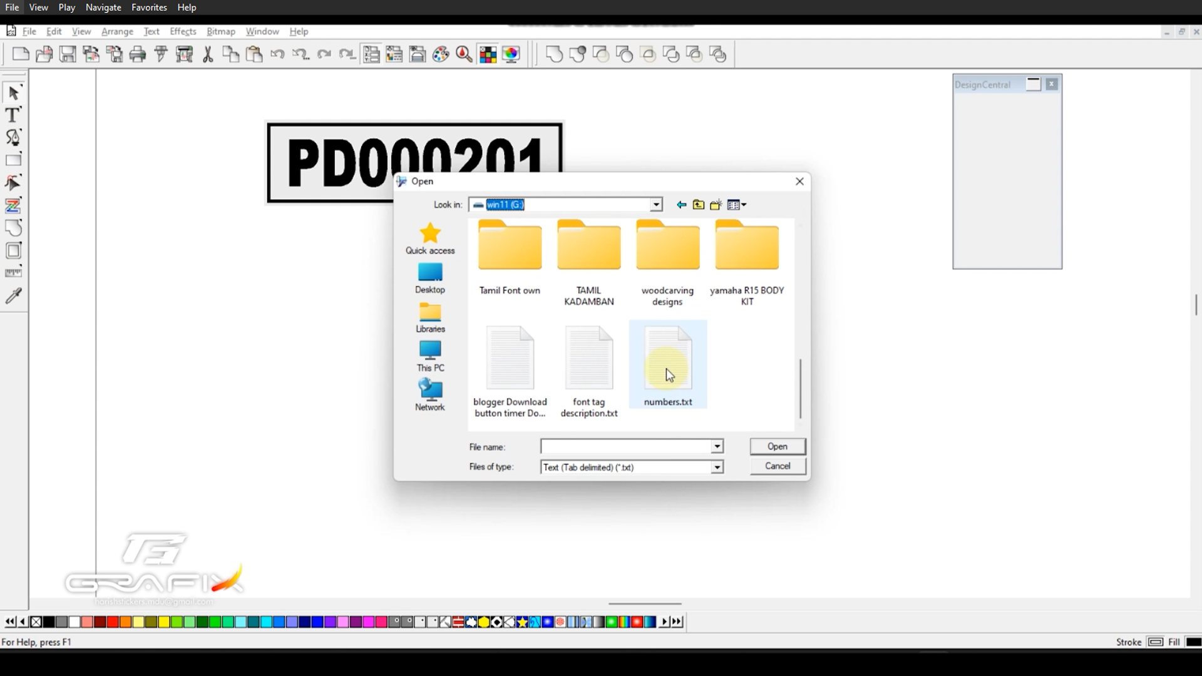1202x676 pixels.
Task: Go back to the previous folder
Action: (x=681, y=205)
